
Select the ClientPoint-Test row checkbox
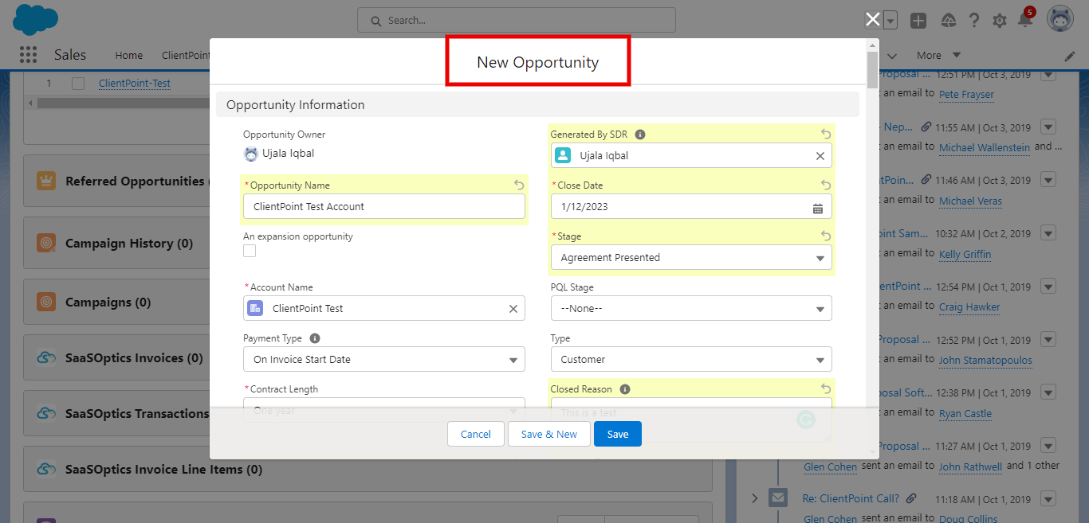tap(78, 84)
